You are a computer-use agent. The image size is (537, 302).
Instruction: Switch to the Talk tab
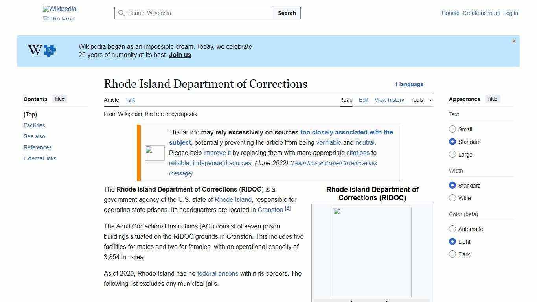pyautogui.click(x=130, y=100)
